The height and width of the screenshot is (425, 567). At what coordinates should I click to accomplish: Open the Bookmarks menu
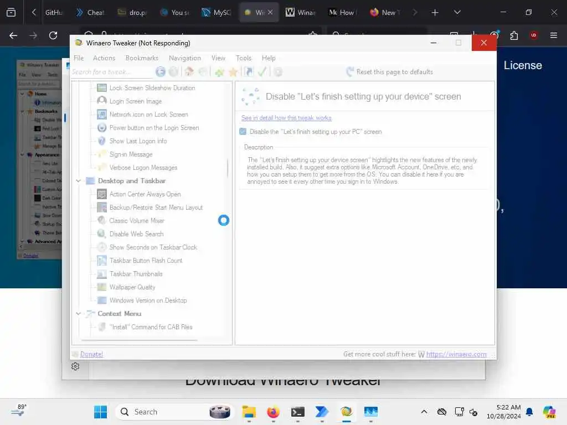(142, 58)
